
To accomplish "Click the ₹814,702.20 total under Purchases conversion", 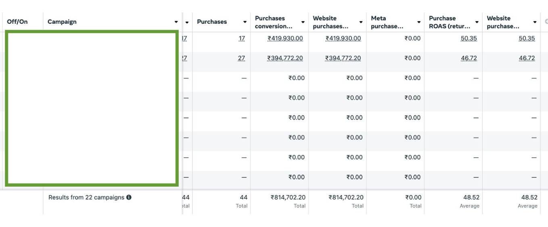I will (288, 198).
